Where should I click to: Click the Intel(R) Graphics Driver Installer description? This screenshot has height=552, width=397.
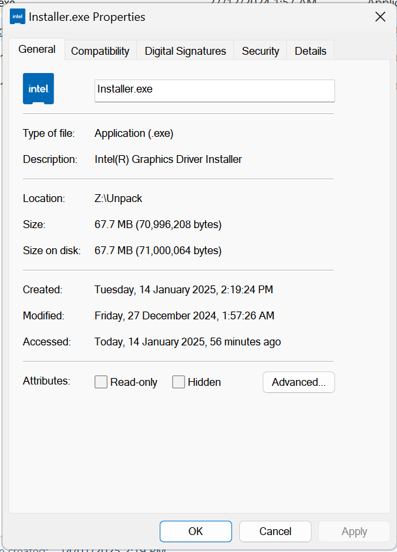tap(168, 159)
